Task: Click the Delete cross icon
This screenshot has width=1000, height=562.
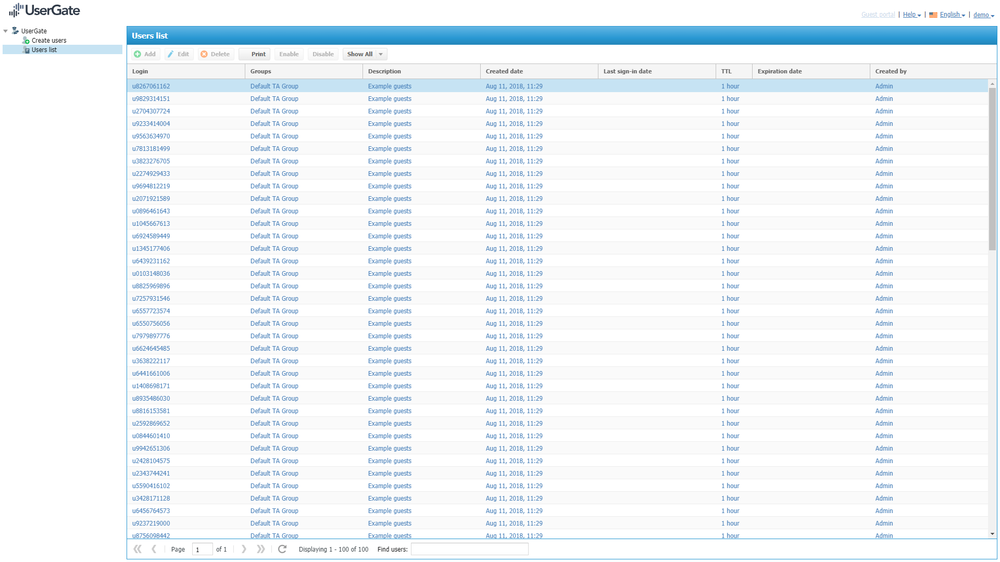Action: click(x=204, y=54)
